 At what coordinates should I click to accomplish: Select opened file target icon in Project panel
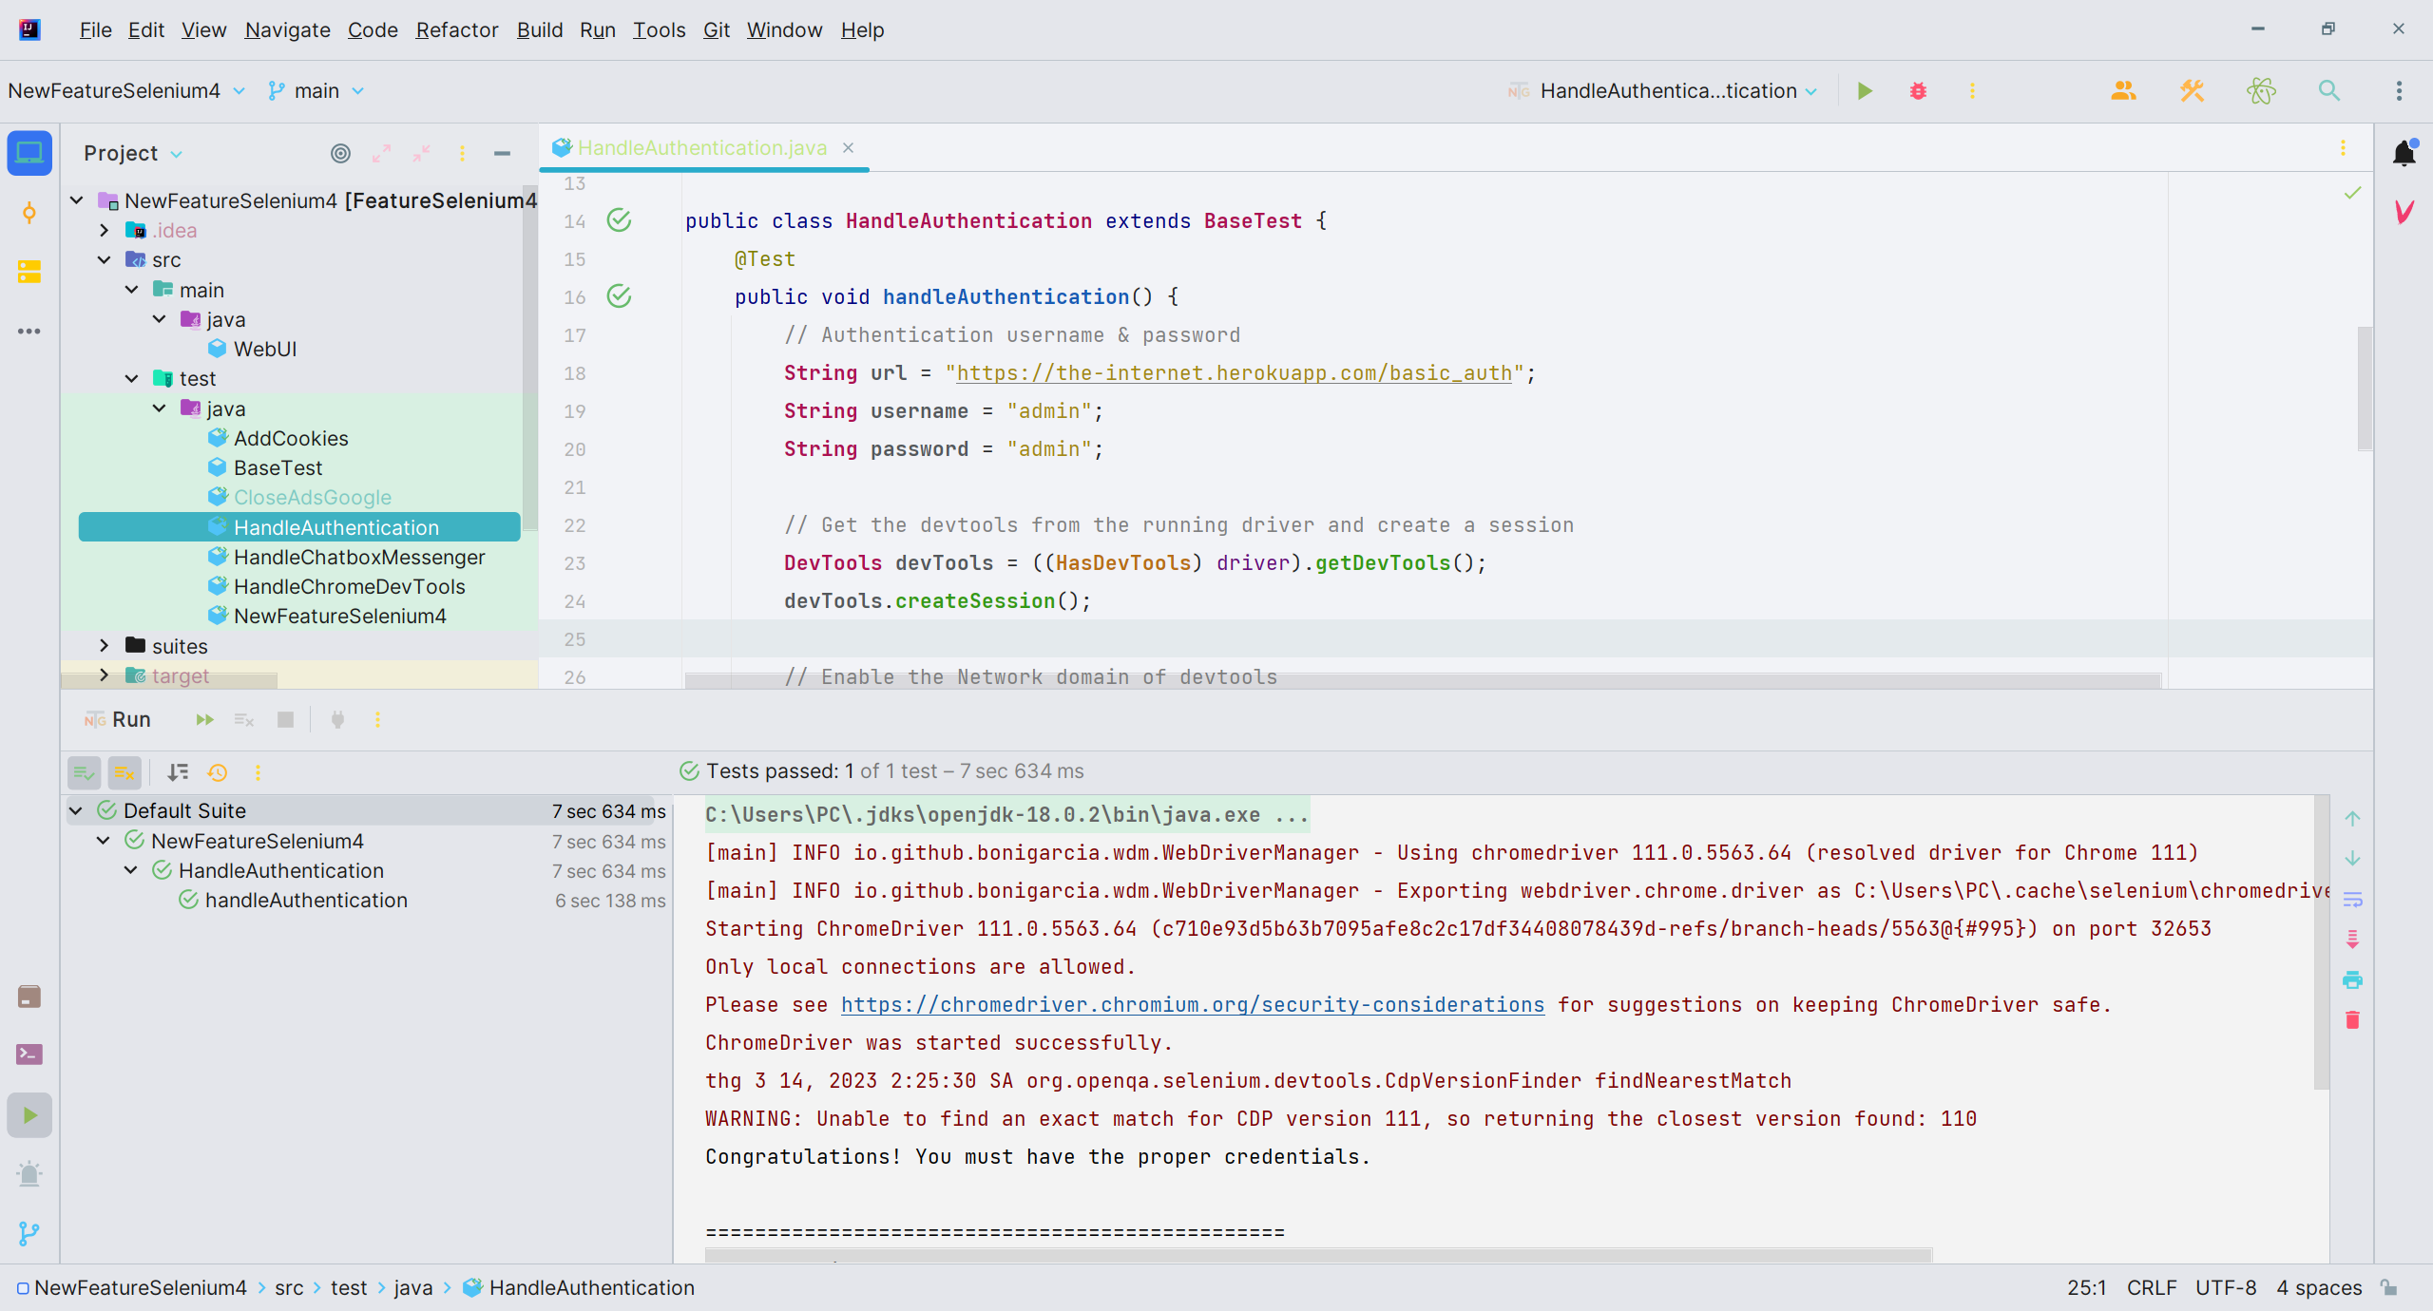340,153
